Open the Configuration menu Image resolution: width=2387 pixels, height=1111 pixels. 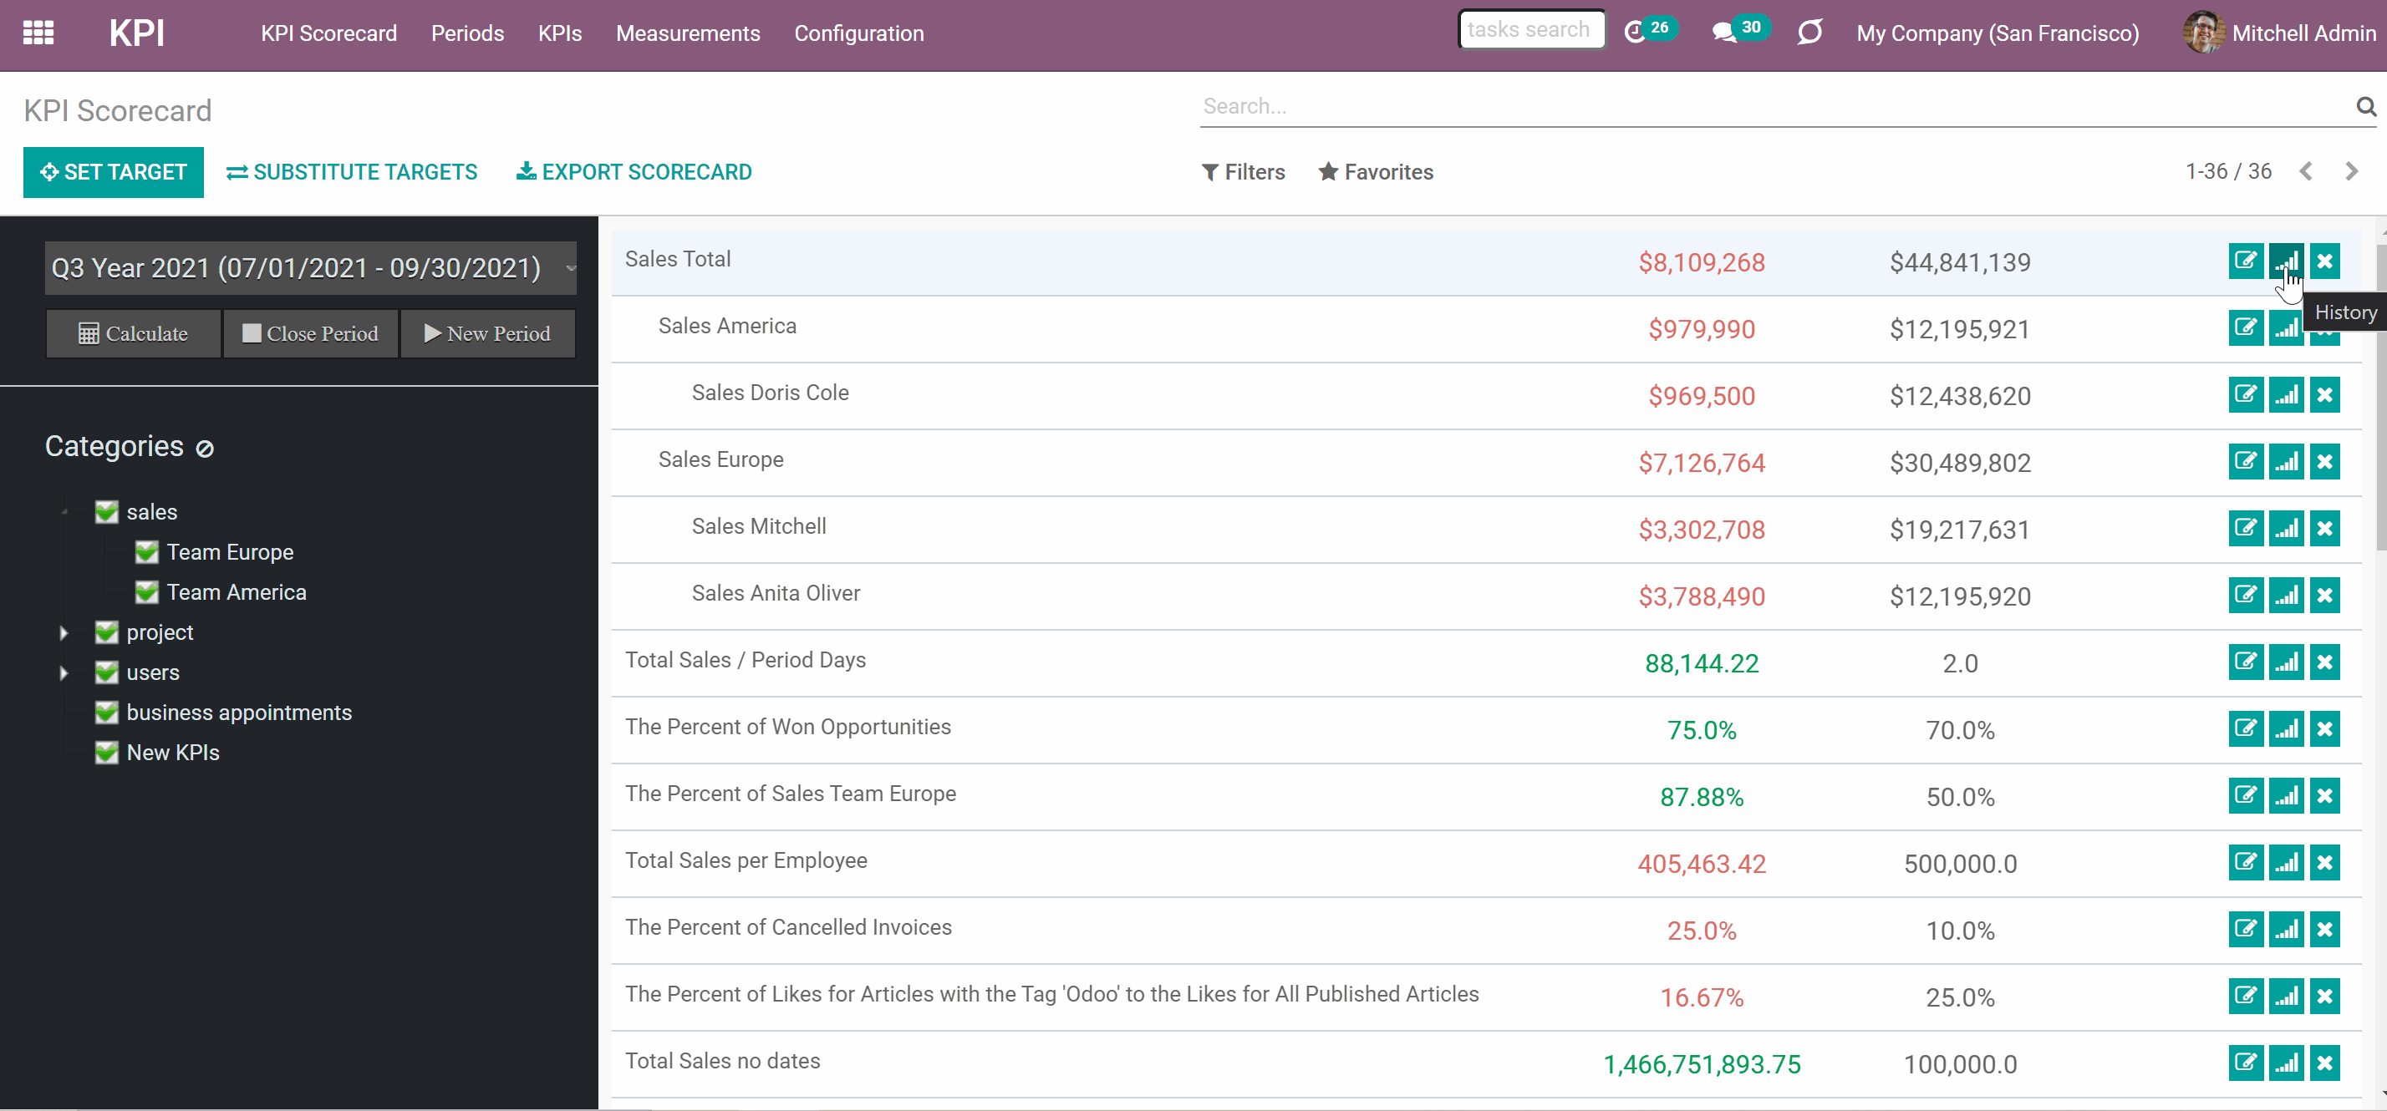[x=858, y=33]
